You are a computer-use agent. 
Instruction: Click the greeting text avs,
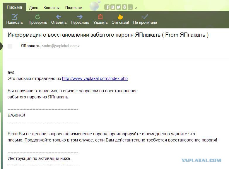click(x=11, y=72)
